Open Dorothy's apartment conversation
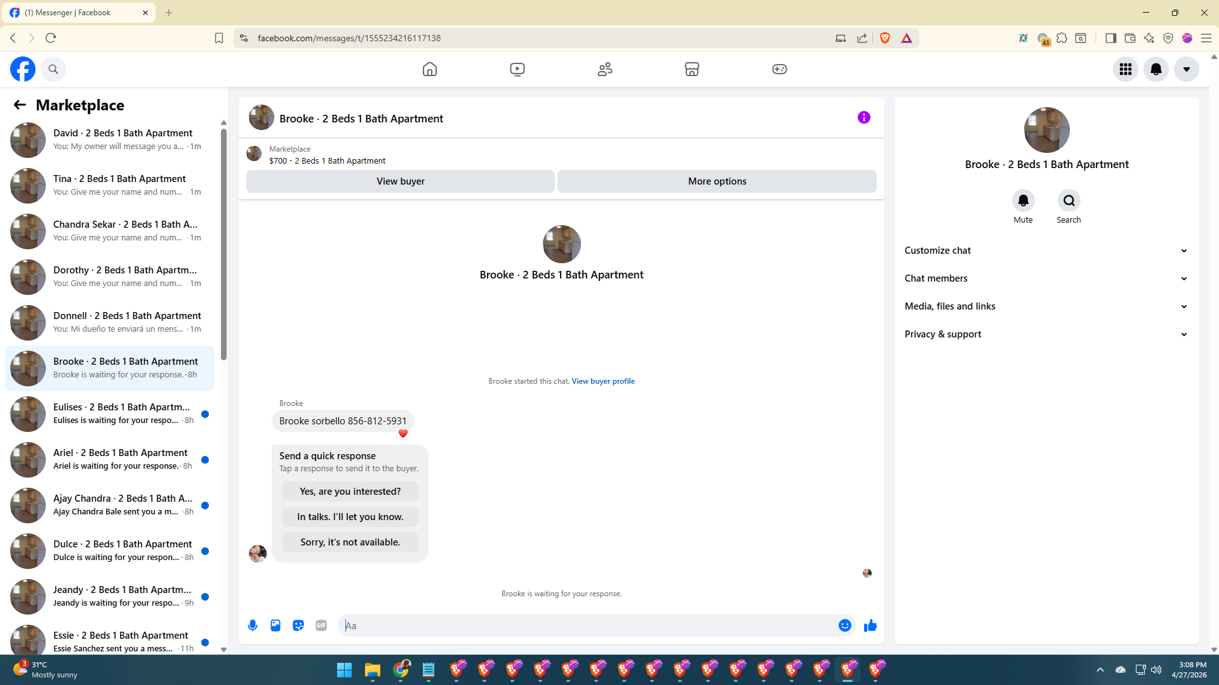The image size is (1219, 685). 109,277
